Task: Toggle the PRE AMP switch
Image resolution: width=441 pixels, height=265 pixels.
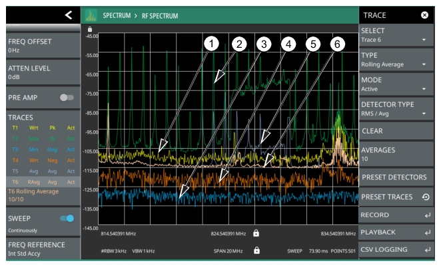Action: (x=67, y=98)
